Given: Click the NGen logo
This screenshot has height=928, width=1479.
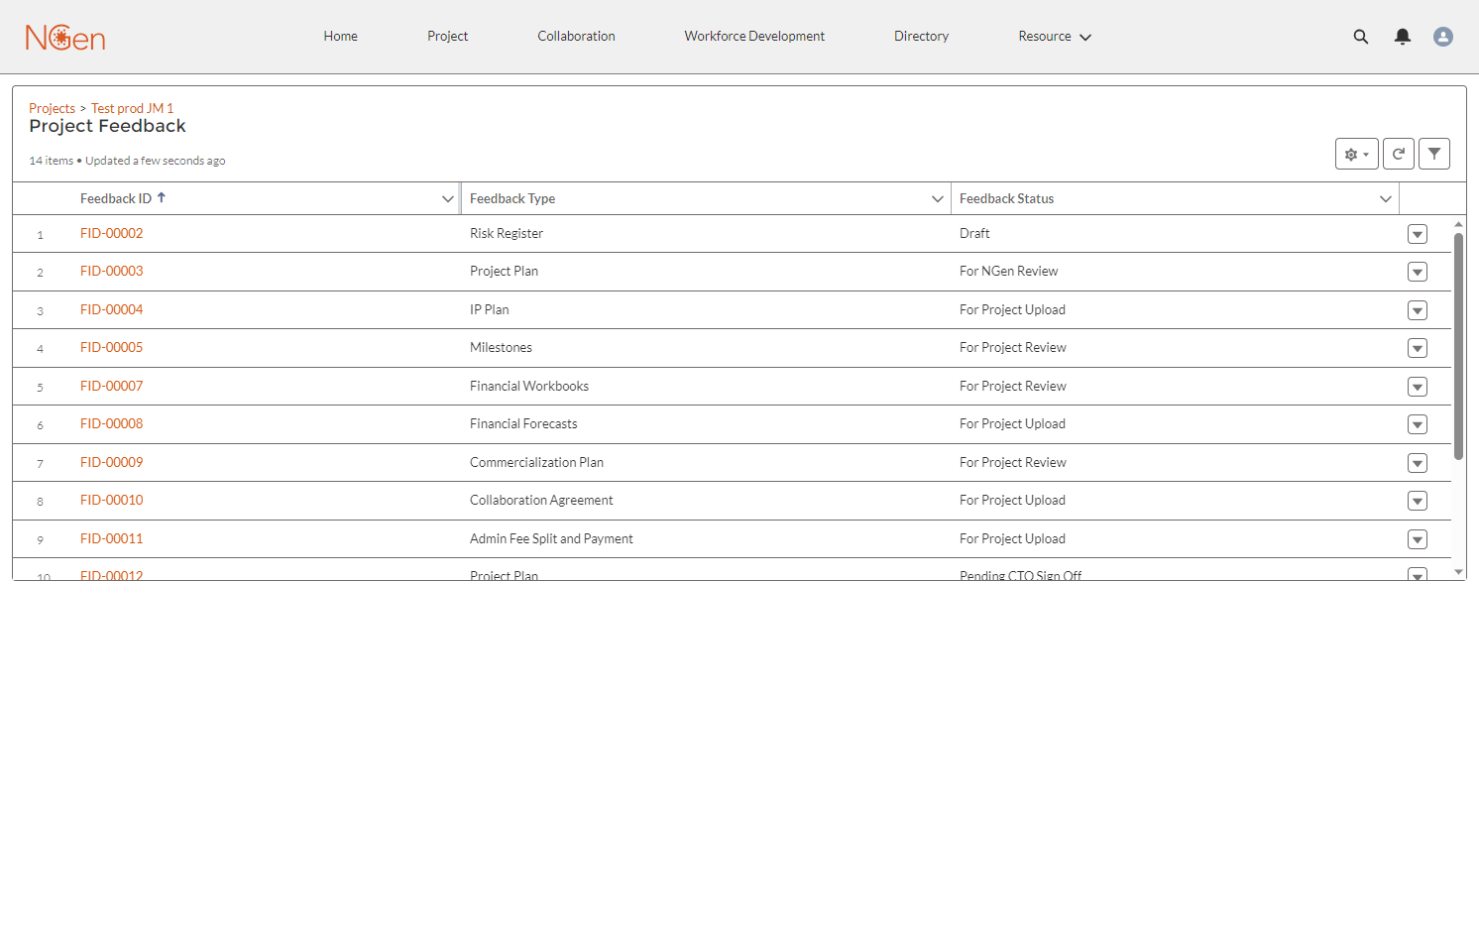Looking at the screenshot, I should coord(65,38).
